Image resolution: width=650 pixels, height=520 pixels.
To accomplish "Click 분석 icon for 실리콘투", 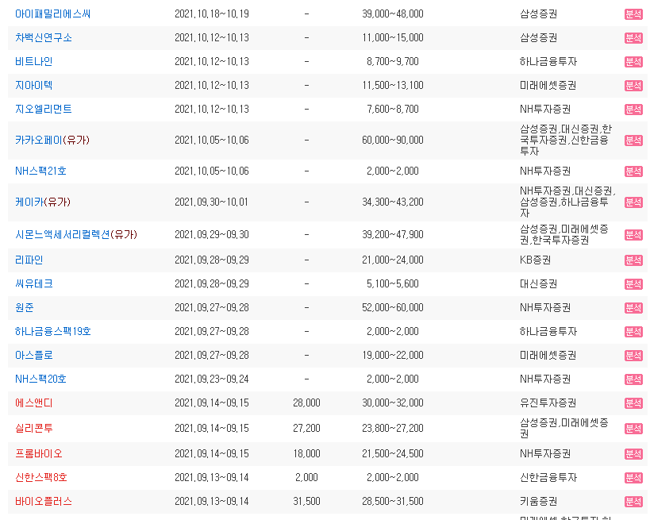I will tap(633, 429).
